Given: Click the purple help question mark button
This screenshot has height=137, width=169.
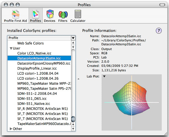Looking at the screenshot, I should pos(158,31).
